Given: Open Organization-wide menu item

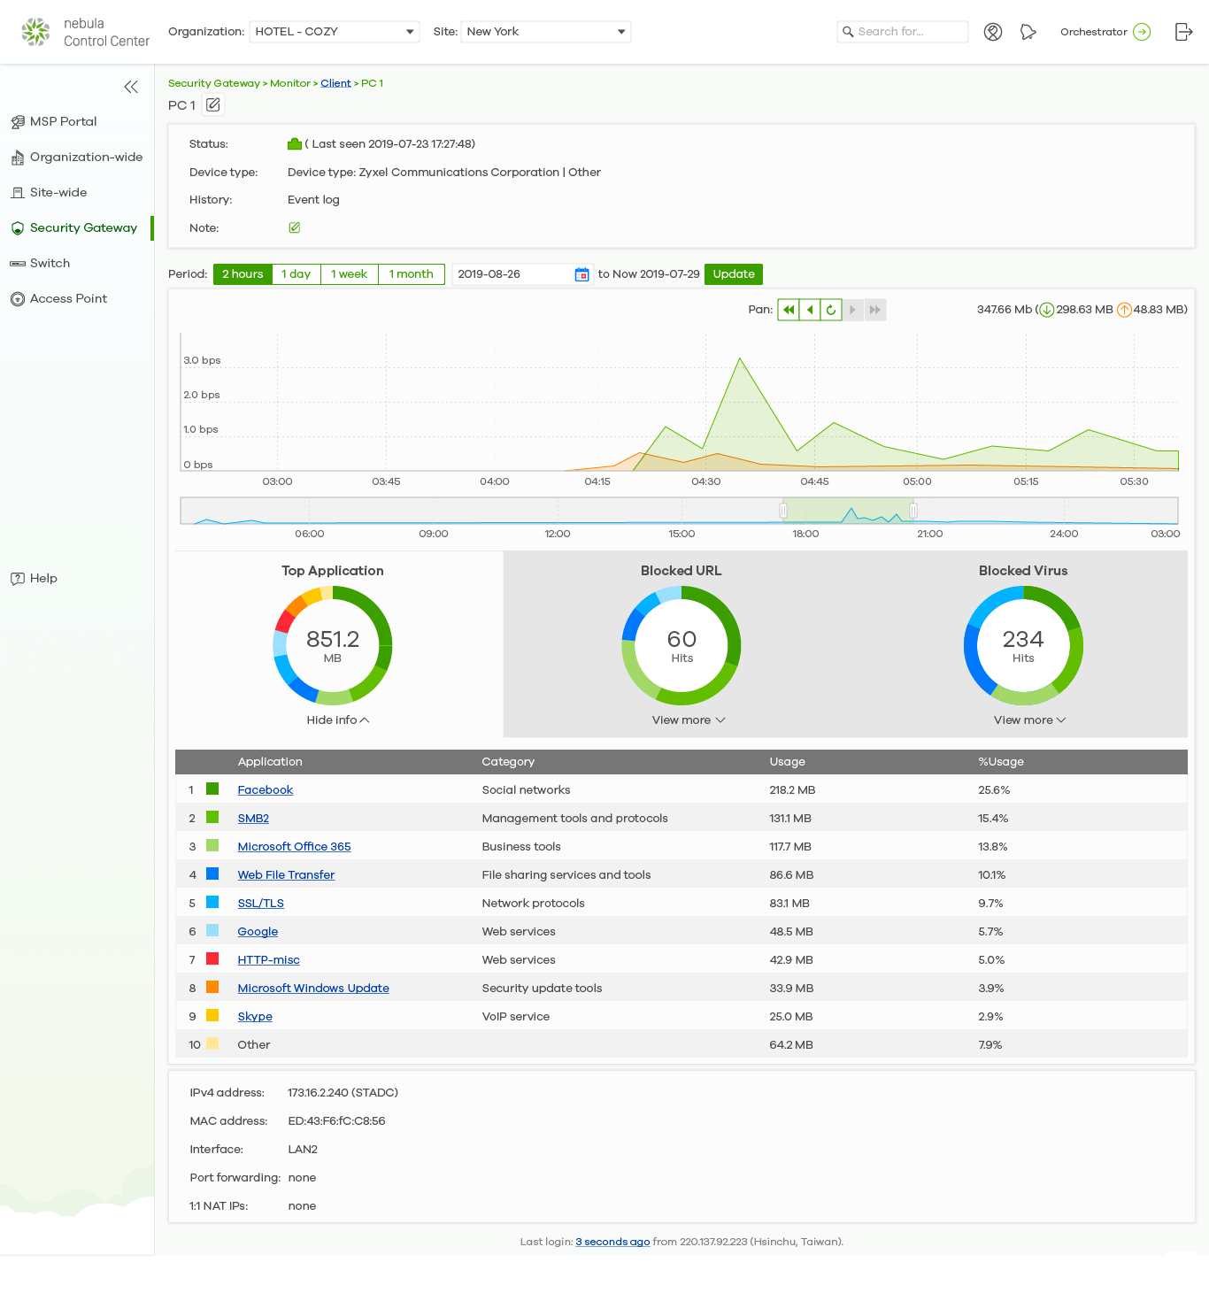Looking at the screenshot, I should (x=76, y=157).
